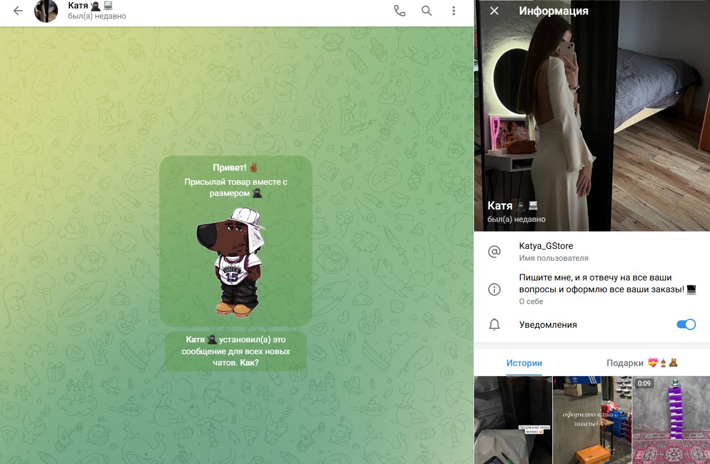Click the notifications bell icon

494,325
